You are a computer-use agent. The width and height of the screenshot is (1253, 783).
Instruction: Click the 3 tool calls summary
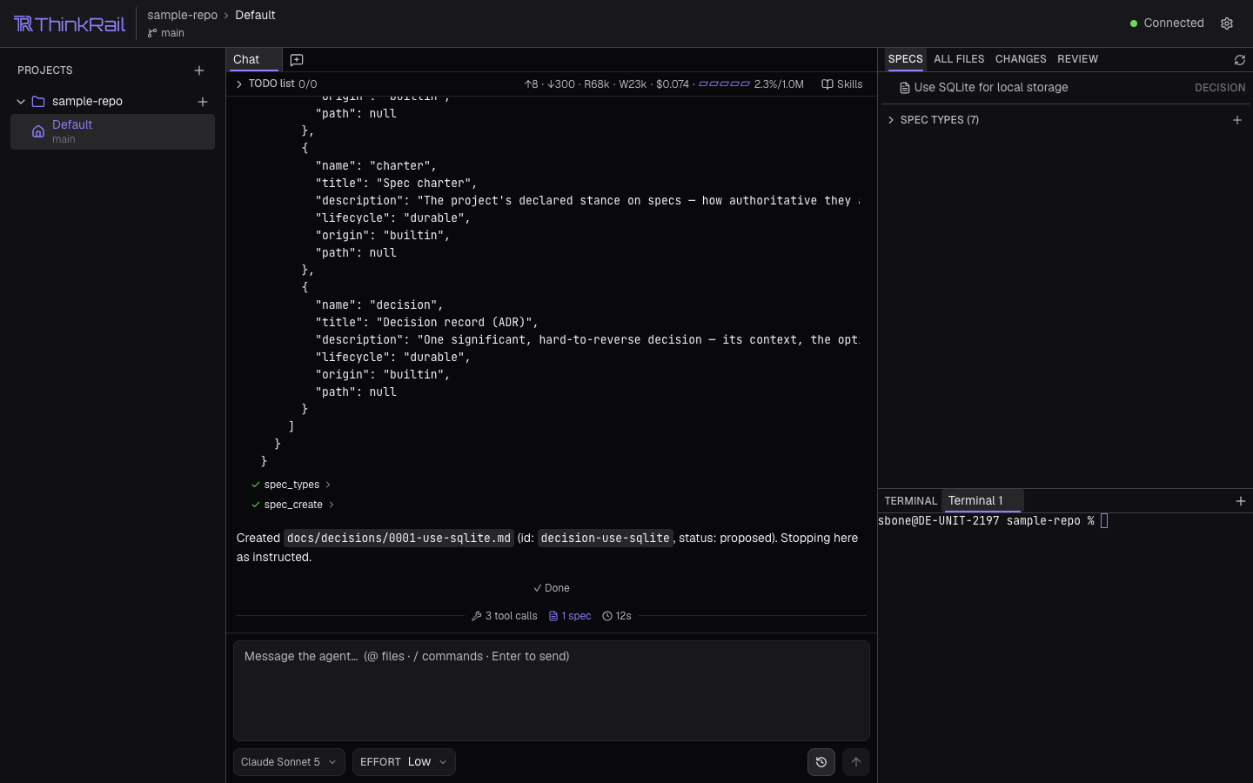pyautogui.click(x=505, y=616)
